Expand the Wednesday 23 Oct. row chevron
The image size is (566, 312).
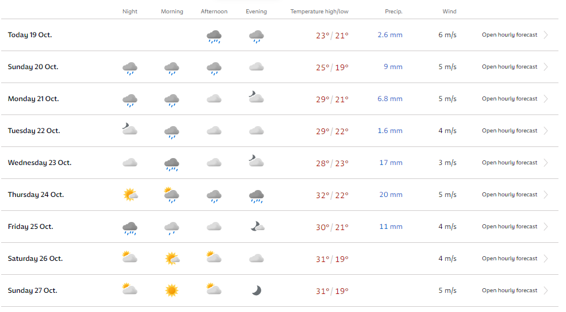(546, 163)
